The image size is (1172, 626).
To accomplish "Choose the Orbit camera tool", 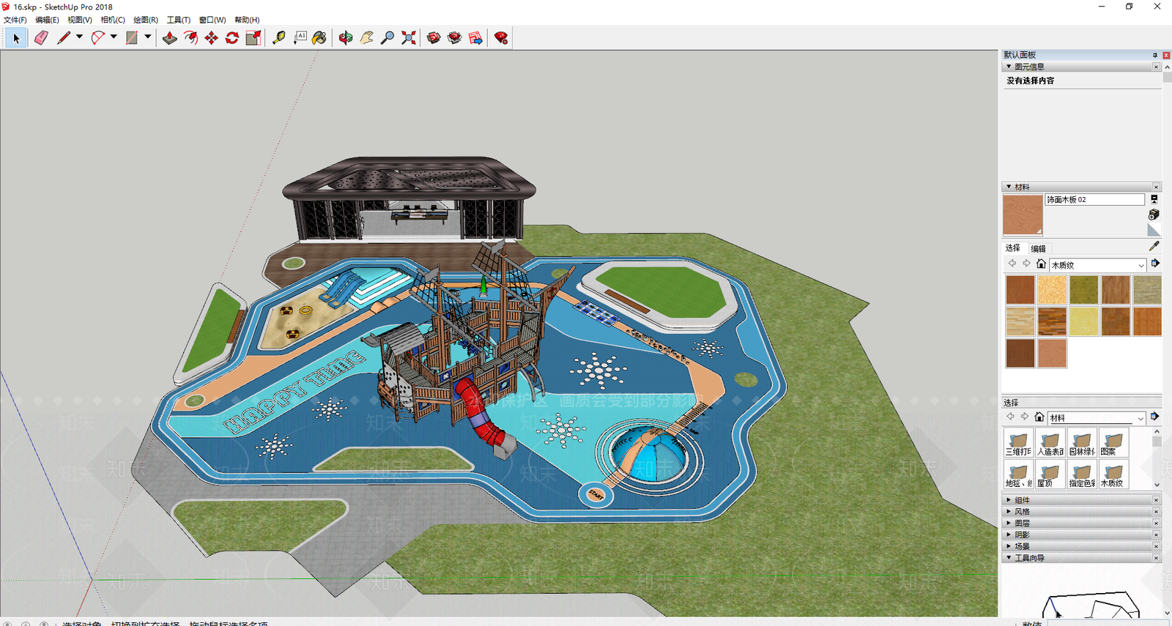I will point(346,38).
